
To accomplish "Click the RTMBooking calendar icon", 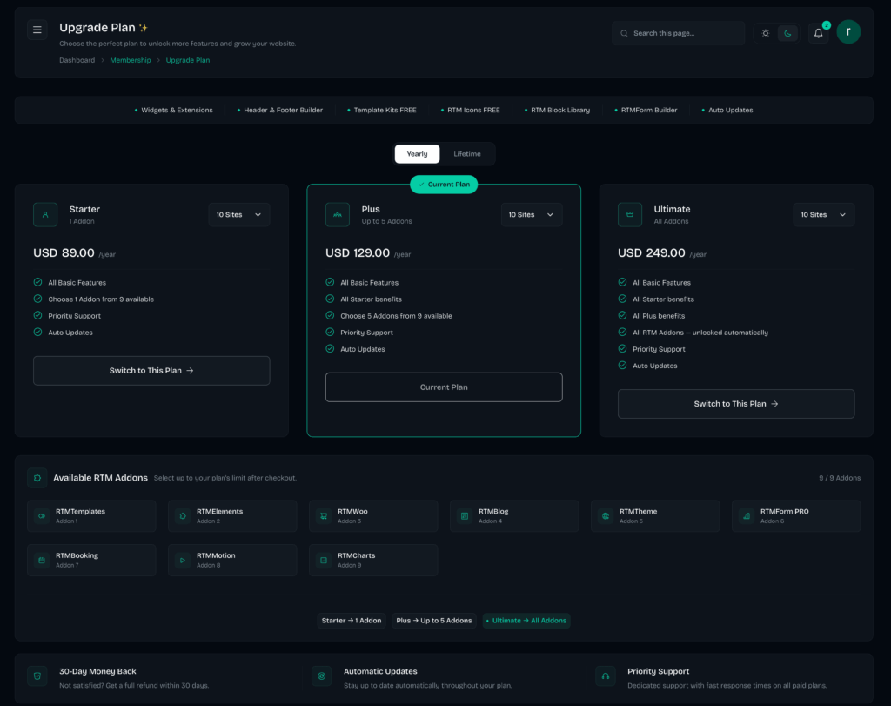I will pyautogui.click(x=42, y=560).
